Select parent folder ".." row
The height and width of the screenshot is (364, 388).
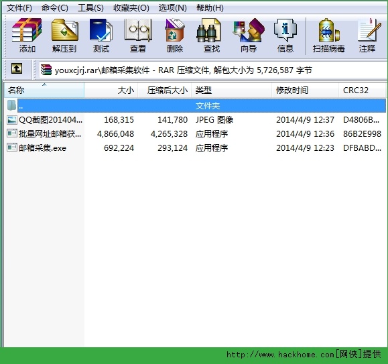pos(195,106)
